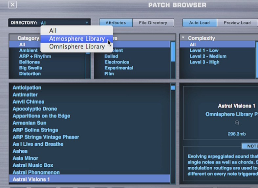Click the patch list scrollbar thumb

tap(173, 88)
